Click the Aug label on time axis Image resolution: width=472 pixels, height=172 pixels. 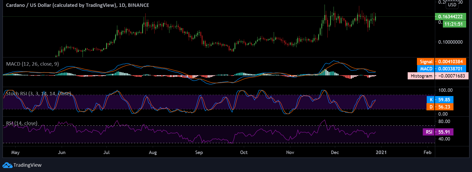pyautogui.click(x=153, y=152)
